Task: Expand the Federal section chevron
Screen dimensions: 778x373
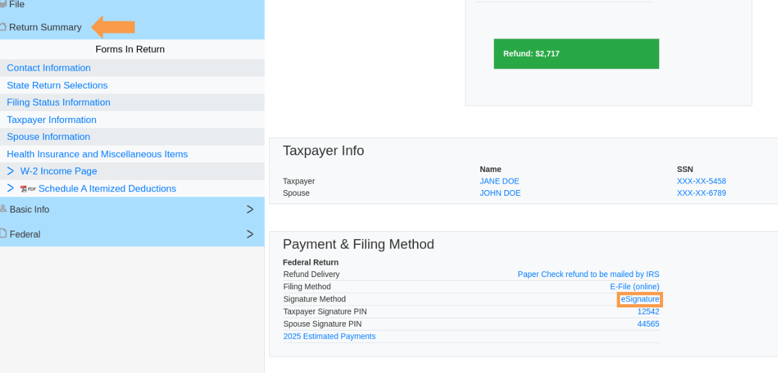Action: 250,234
